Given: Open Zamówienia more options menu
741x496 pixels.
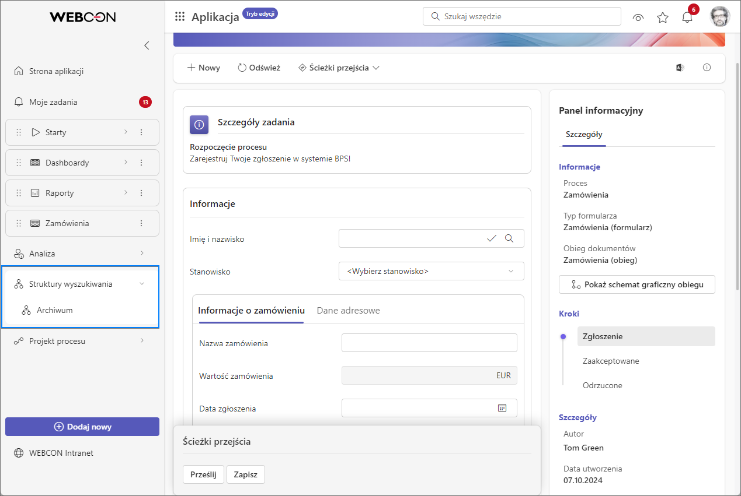Looking at the screenshot, I should point(141,223).
